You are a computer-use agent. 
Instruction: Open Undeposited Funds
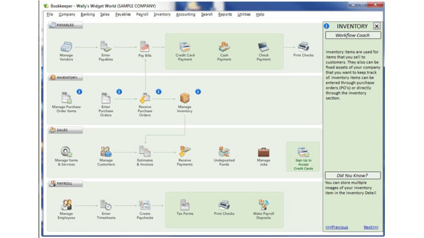tap(224, 152)
